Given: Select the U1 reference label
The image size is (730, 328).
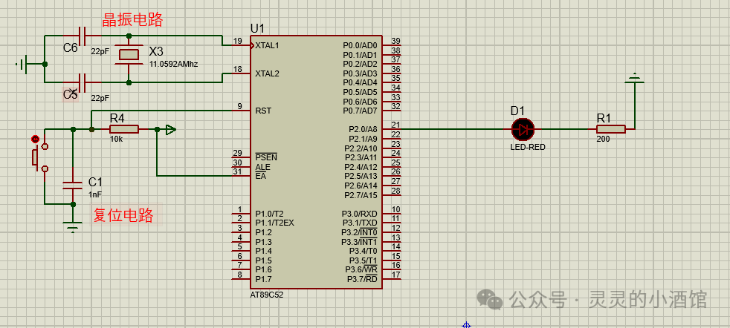Looking at the screenshot, I should (x=257, y=28).
